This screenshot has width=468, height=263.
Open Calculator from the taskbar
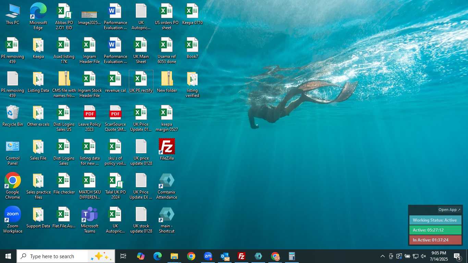pos(292,256)
